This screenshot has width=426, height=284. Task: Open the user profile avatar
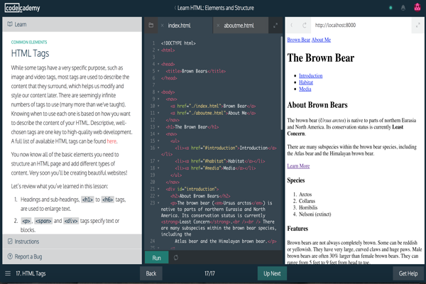(417, 7)
